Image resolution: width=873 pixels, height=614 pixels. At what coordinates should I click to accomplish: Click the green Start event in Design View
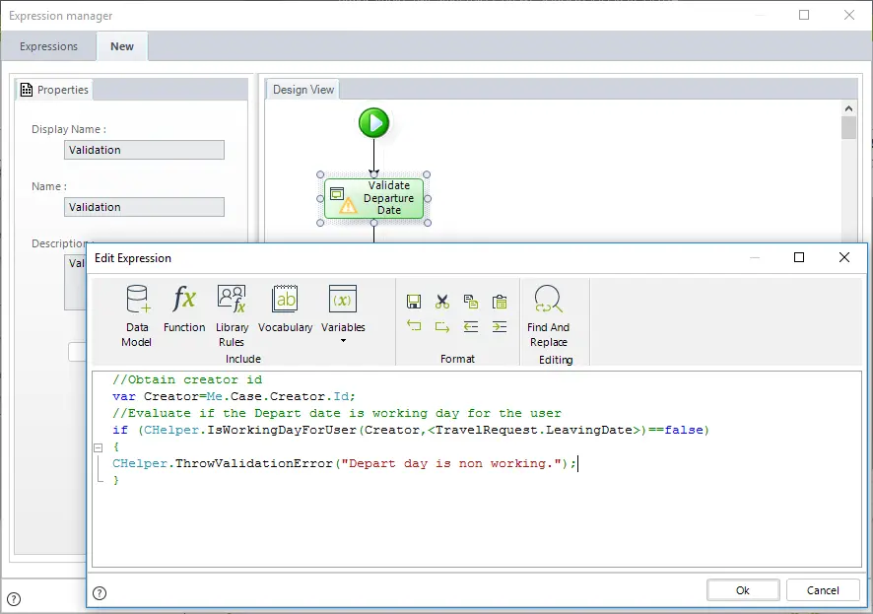click(373, 122)
